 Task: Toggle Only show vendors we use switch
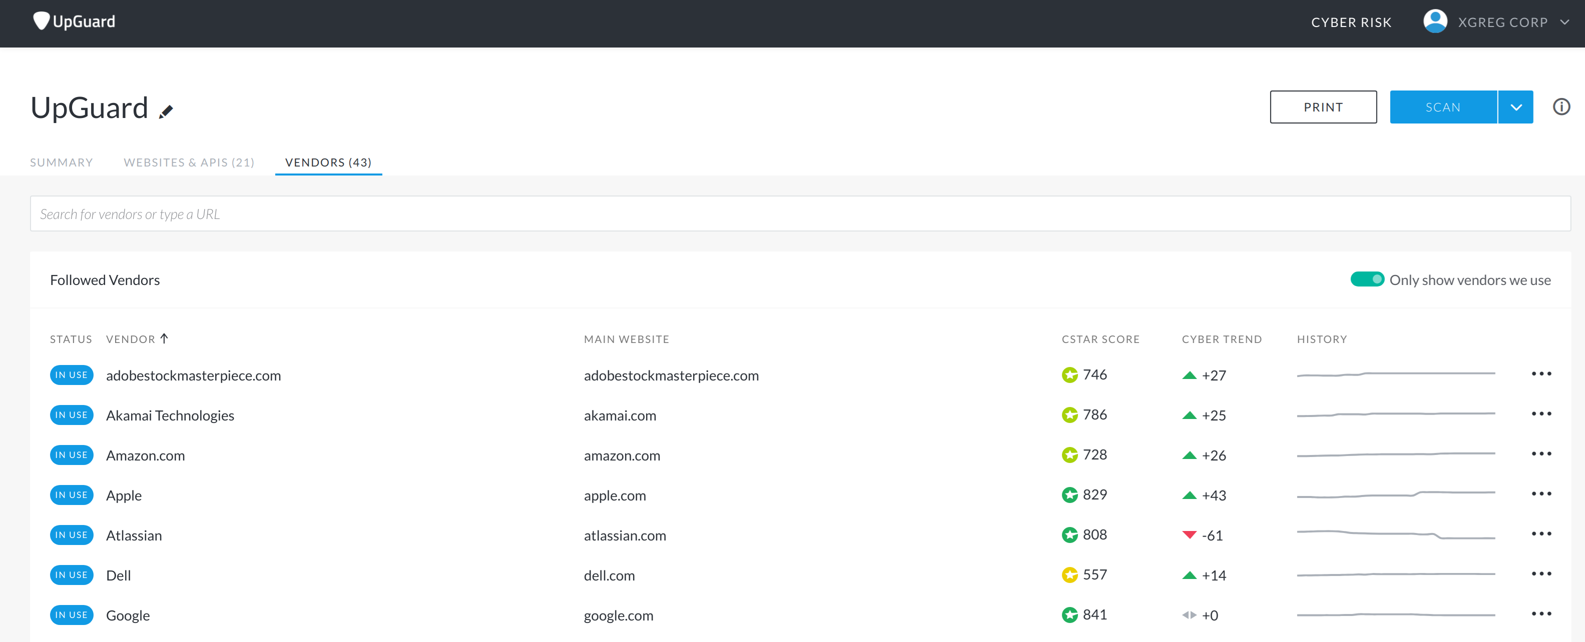pos(1367,279)
